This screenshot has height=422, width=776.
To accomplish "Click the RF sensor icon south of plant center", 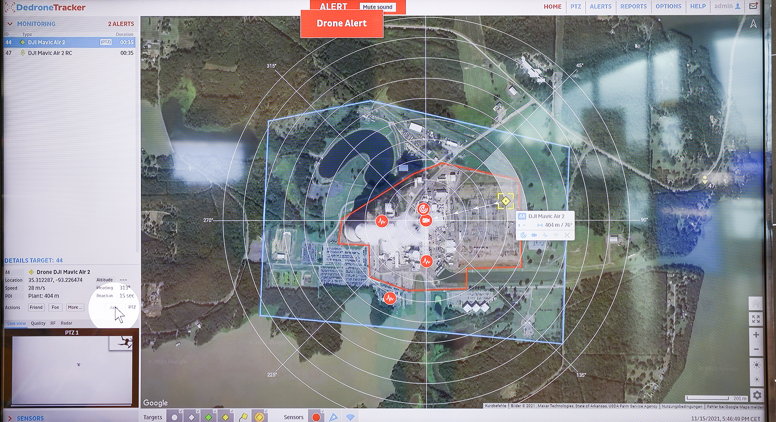I will pos(426,262).
